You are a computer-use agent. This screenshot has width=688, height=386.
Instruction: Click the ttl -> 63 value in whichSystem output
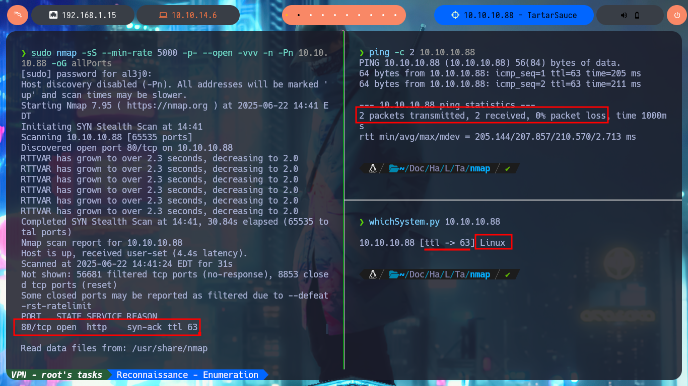447,243
